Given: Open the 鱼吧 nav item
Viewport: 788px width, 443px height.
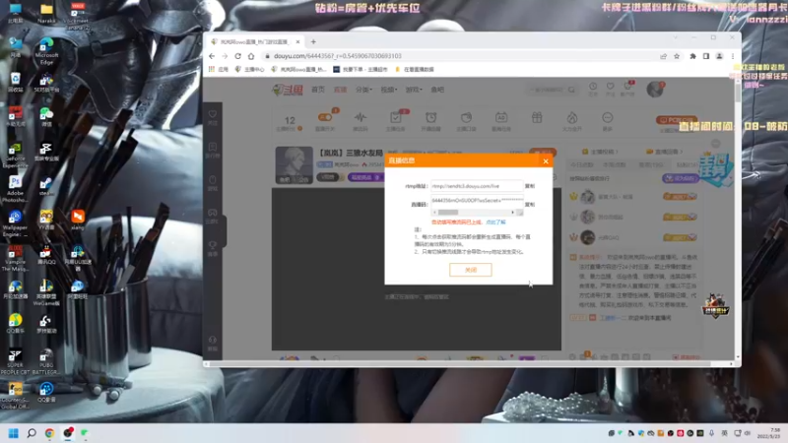Looking at the screenshot, I should coord(437,90).
